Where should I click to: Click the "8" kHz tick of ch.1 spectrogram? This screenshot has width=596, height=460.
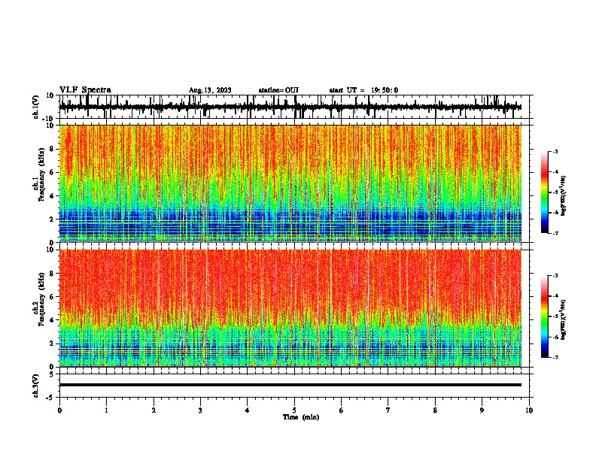[x=52, y=149]
